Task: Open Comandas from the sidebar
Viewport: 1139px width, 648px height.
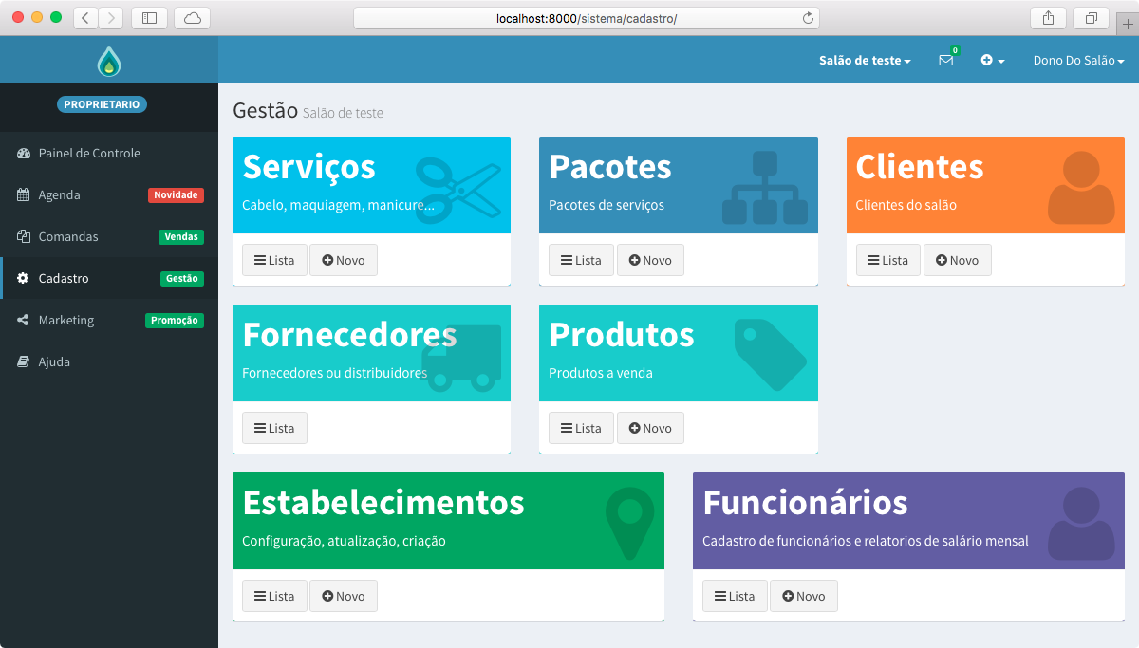Action: pyautogui.click(x=68, y=236)
